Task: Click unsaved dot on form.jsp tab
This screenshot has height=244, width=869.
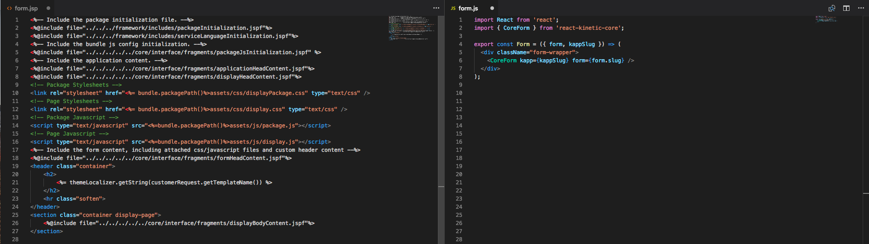Action: coord(48,8)
